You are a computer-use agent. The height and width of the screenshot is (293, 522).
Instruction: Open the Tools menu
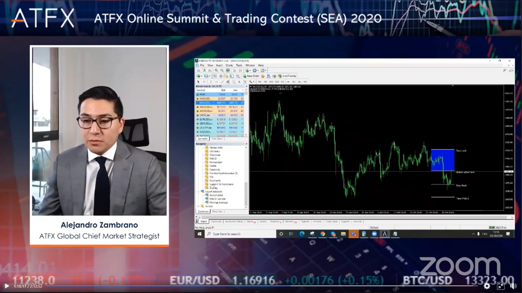[x=239, y=65]
